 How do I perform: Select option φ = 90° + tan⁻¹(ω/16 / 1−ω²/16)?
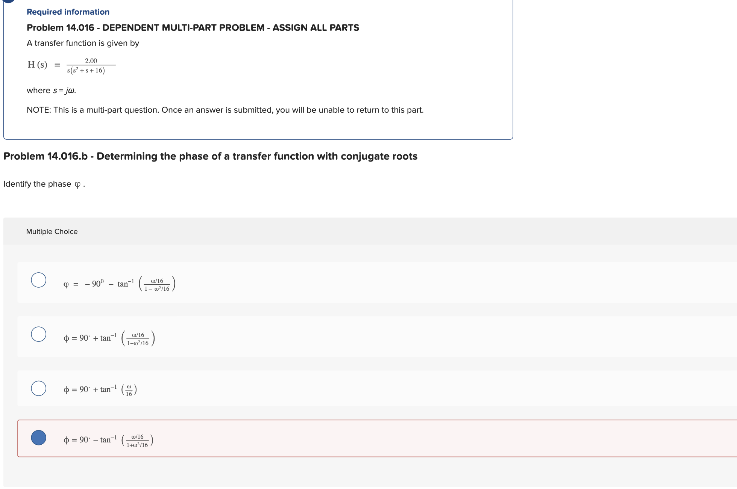click(39, 334)
